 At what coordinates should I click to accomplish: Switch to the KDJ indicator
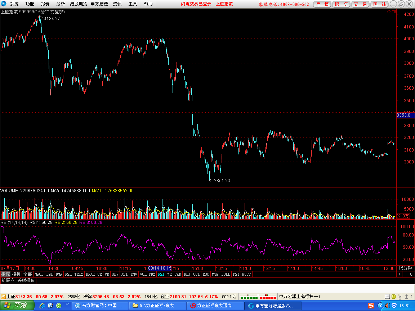click(x=187, y=274)
